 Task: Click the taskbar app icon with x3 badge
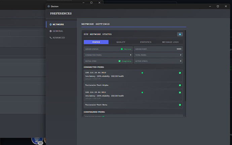pos(37,141)
